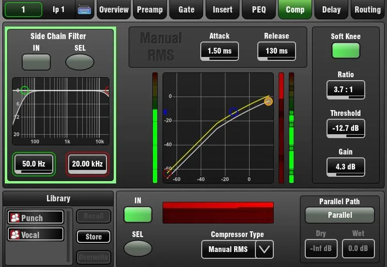This screenshot has width=387, height=267.
Task: Switch to the Preamp tab
Action: tap(150, 10)
